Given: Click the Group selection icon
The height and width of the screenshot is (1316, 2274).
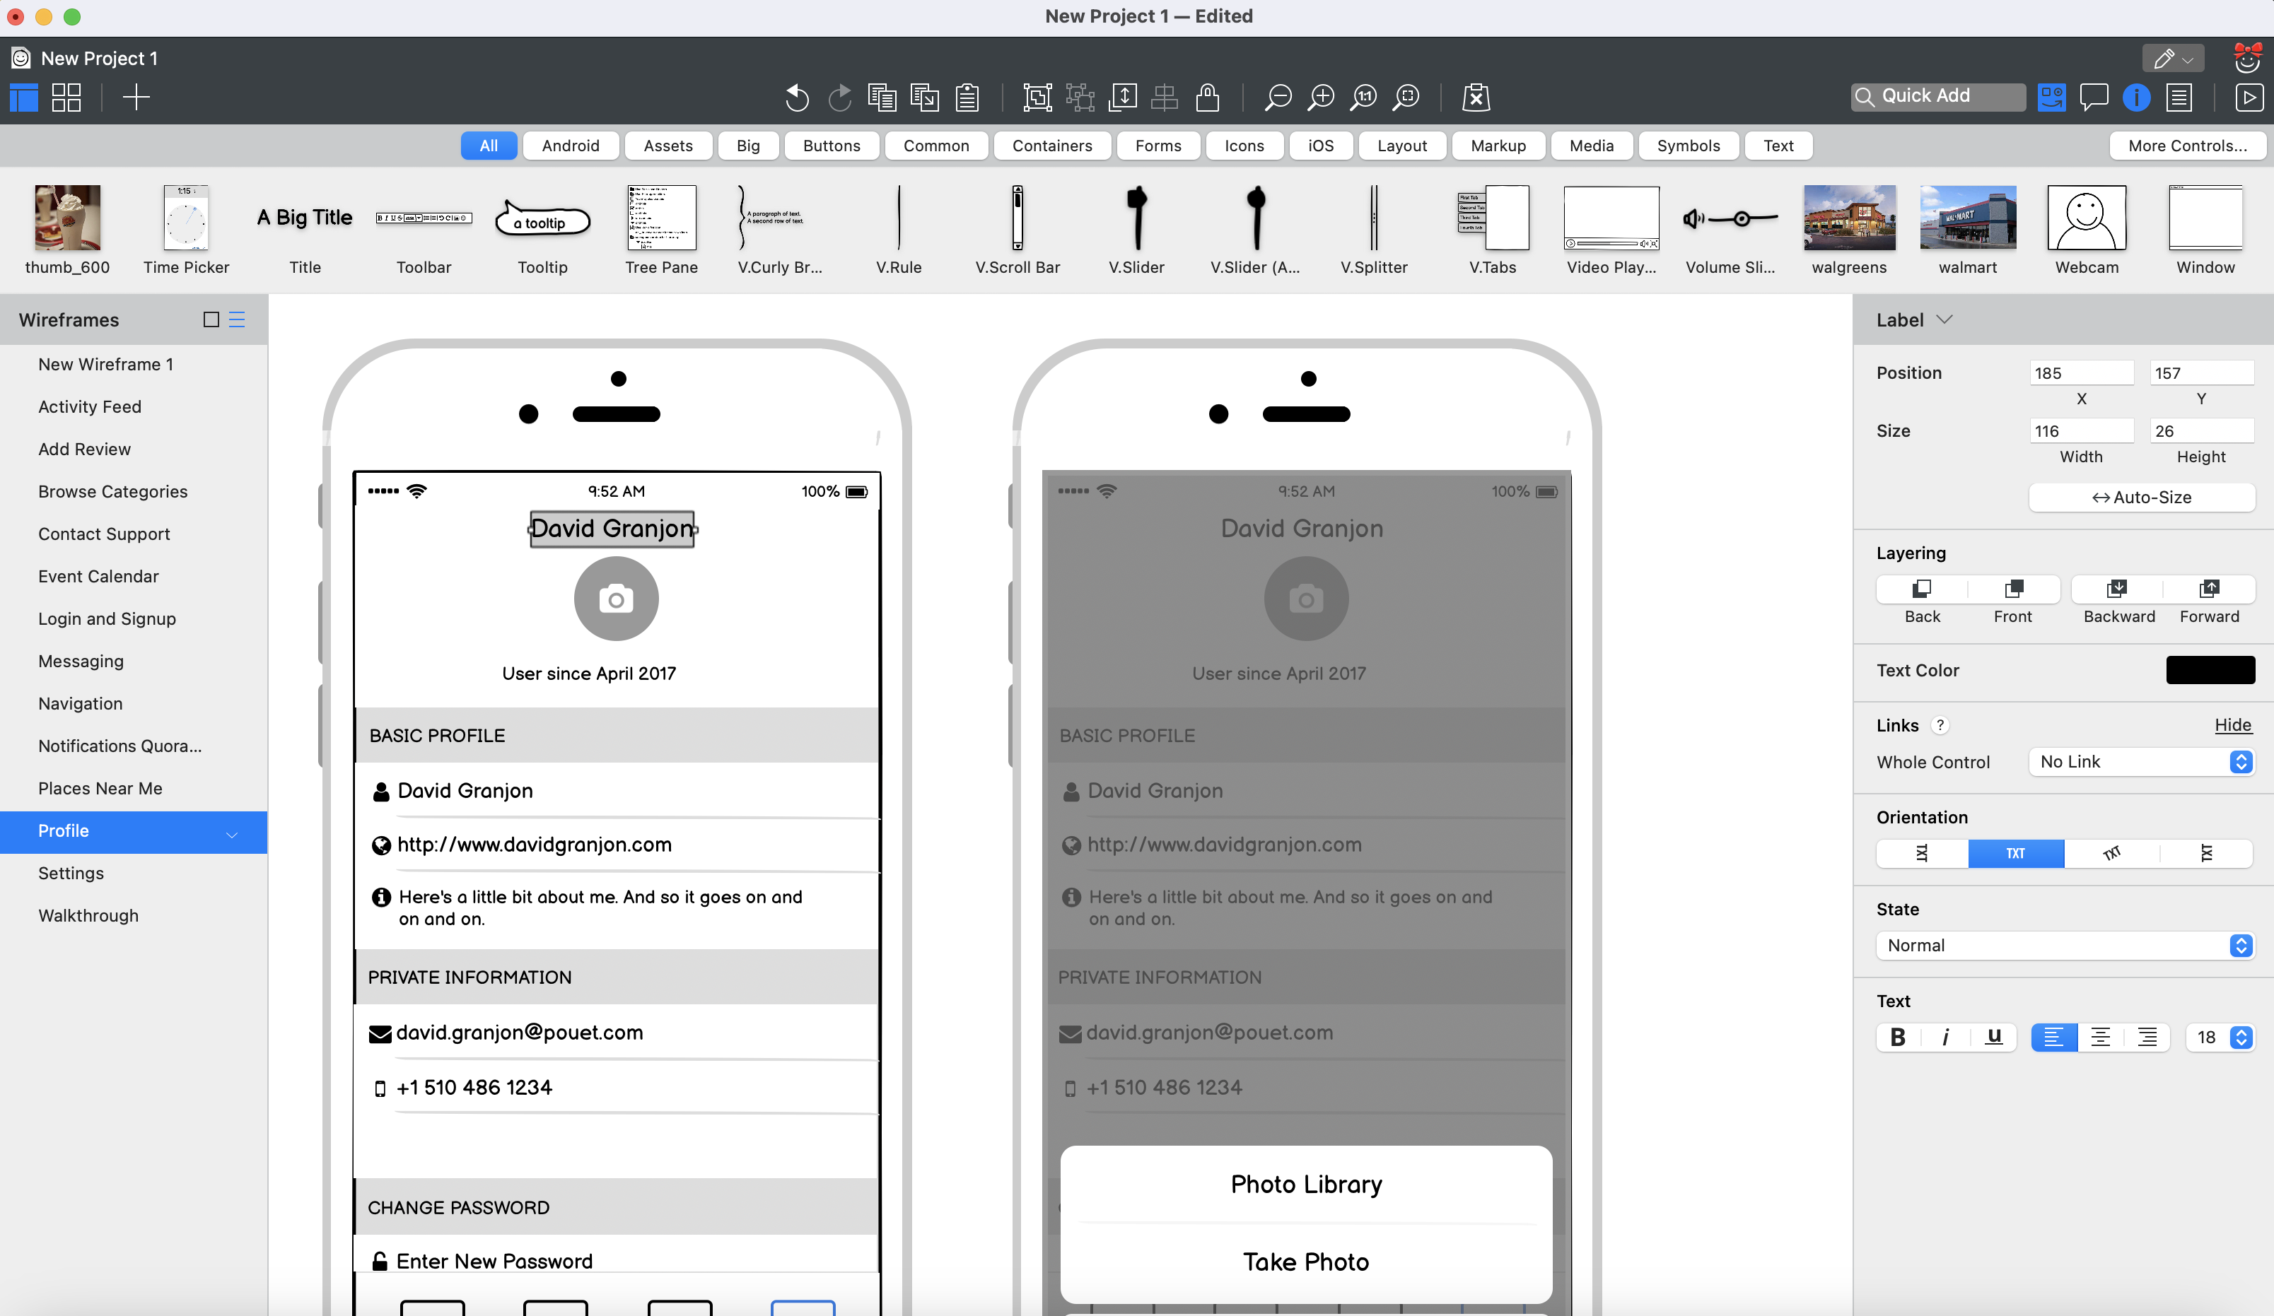Looking at the screenshot, I should [x=1038, y=97].
